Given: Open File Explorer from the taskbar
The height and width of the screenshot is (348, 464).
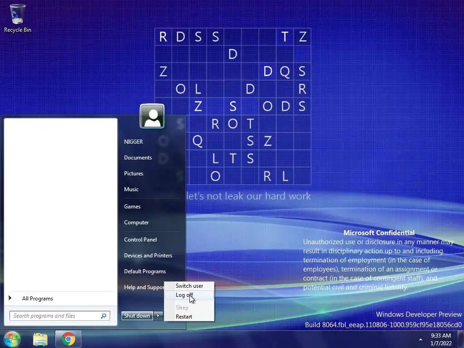Looking at the screenshot, I should 40,339.
